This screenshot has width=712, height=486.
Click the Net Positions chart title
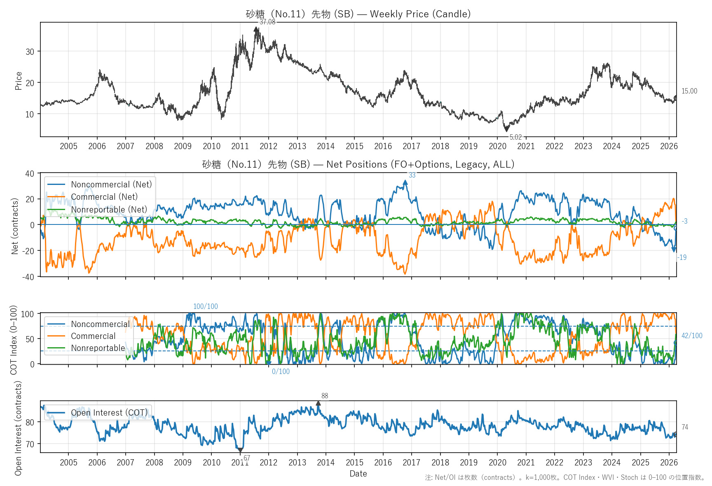(358, 164)
